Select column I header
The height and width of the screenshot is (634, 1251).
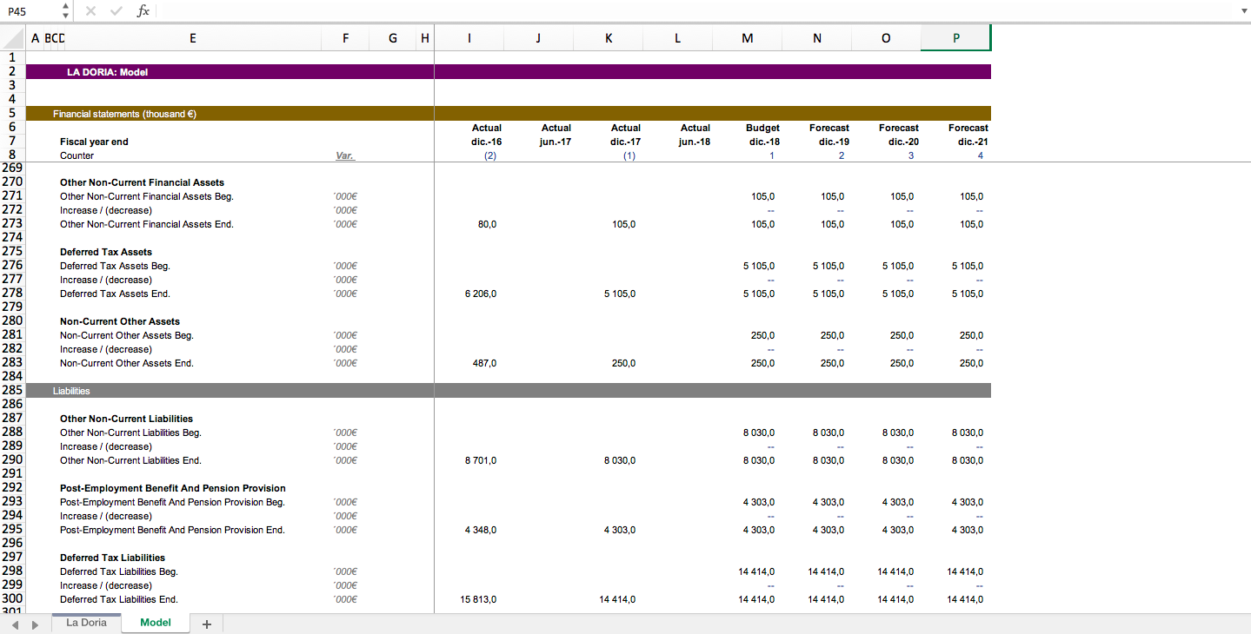pyautogui.click(x=469, y=38)
